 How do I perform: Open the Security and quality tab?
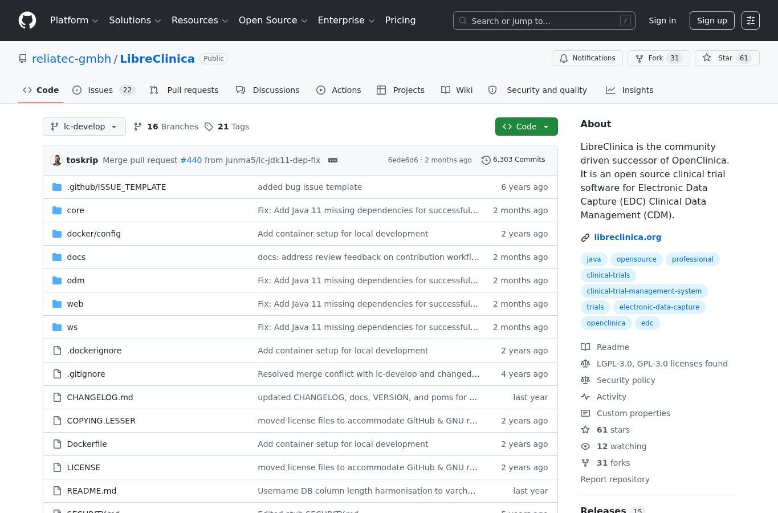537,90
